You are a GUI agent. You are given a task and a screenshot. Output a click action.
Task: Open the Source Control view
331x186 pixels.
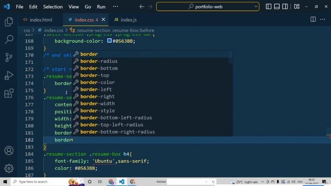click(x=9, y=57)
